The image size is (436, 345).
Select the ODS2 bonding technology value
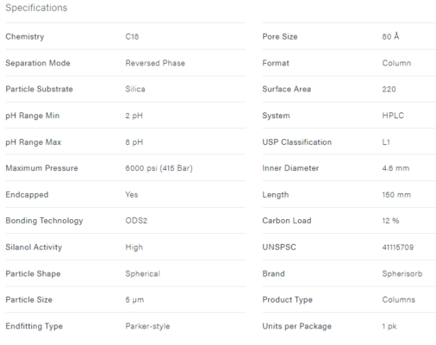point(136,221)
